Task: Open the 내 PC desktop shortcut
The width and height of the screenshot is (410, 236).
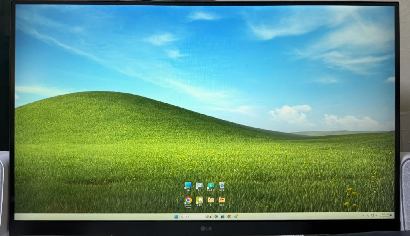Action: [x=188, y=186]
